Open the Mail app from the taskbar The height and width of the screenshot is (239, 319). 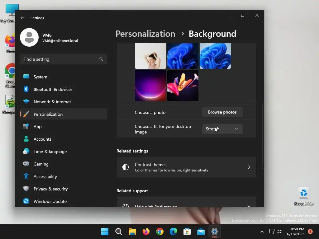coord(201,232)
